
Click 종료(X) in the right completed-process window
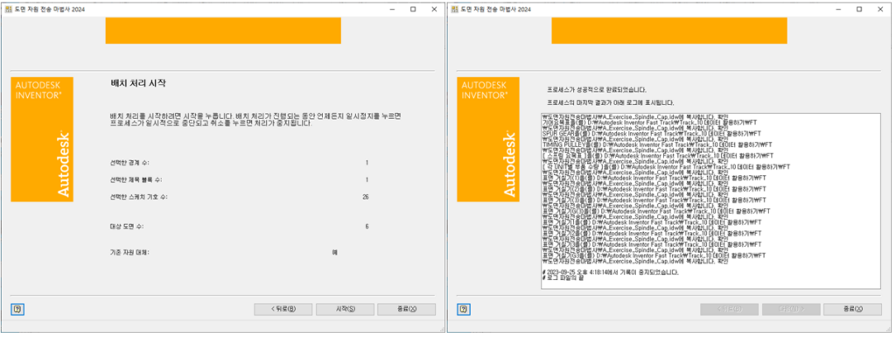[x=852, y=309]
